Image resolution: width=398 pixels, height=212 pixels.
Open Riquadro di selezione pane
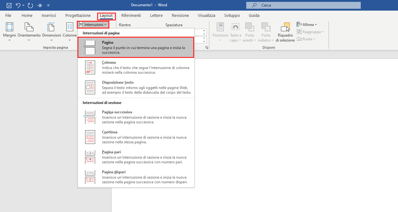[x=285, y=32]
